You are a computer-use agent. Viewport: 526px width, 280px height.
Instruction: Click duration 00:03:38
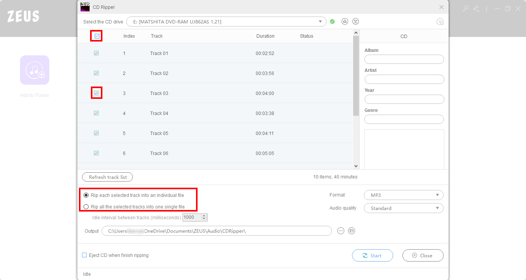[x=265, y=113]
